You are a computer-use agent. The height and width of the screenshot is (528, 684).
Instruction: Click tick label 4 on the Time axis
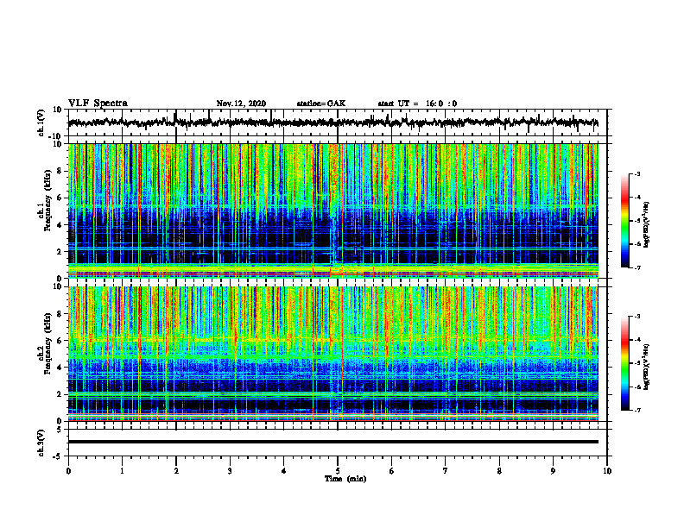tap(284, 471)
